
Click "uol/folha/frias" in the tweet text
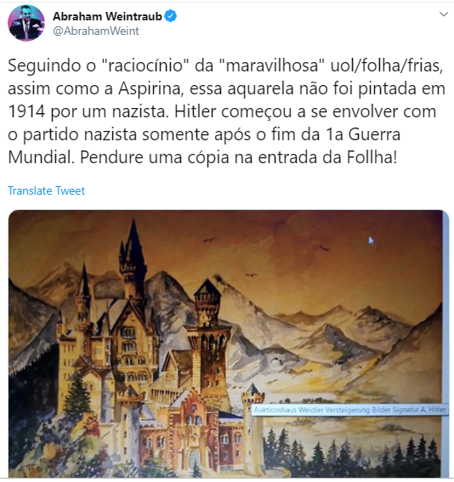tap(387, 65)
